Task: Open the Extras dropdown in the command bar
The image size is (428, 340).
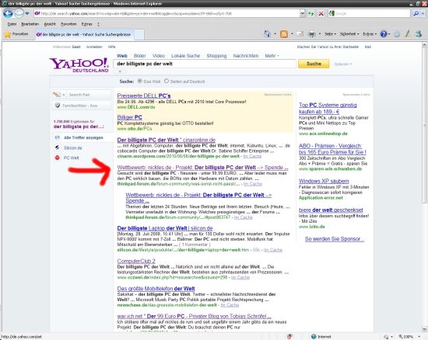Action: [x=370, y=34]
